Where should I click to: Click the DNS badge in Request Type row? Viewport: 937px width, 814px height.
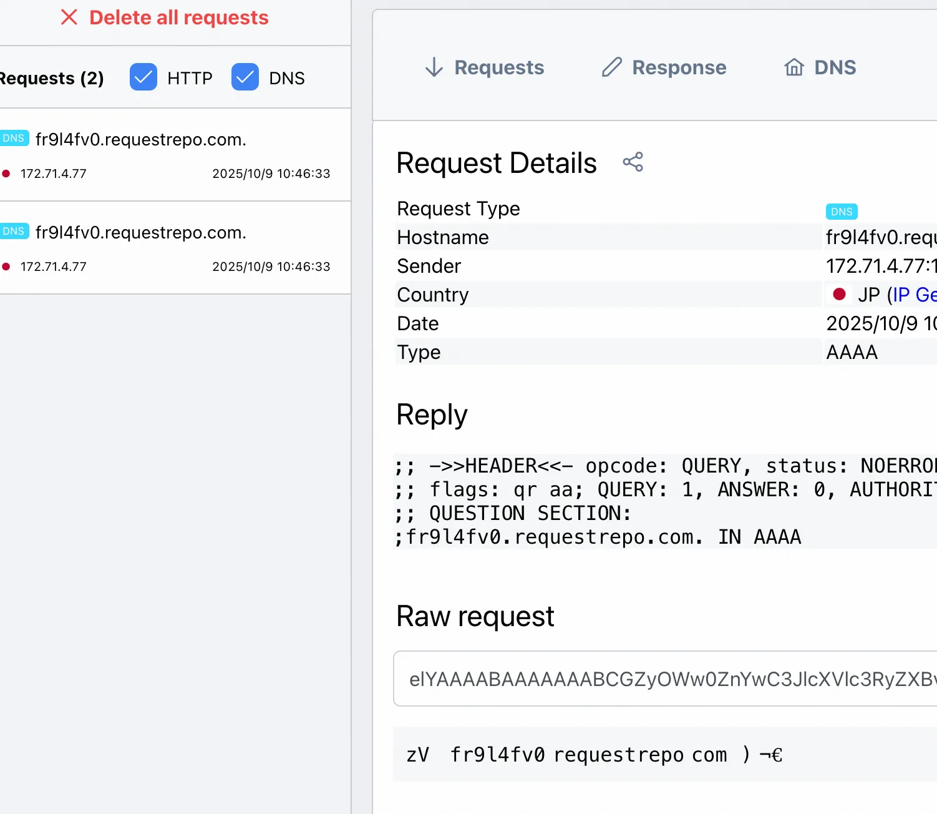tap(841, 212)
